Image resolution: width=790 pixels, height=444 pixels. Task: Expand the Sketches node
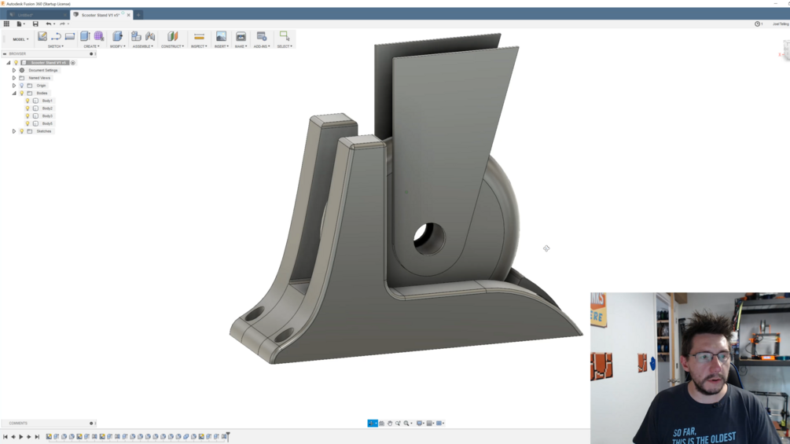point(14,131)
